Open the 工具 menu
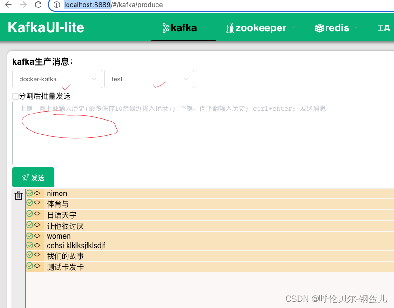Image resolution: width=394 pixels, height=308 pixels. coord(384,28)
